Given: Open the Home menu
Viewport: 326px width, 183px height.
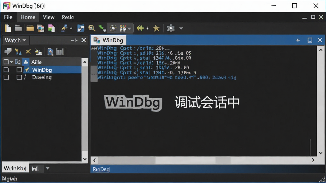Looking at the screenshot, I should [28, 17].
